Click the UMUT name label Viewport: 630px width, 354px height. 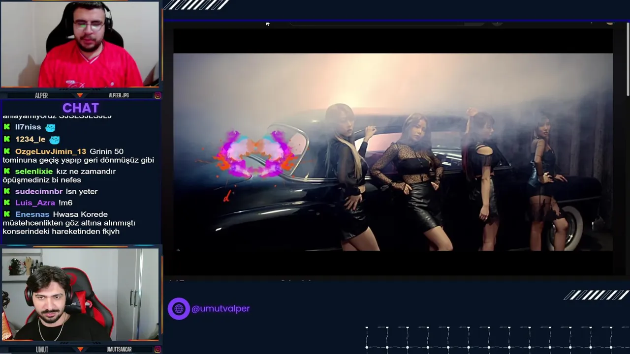[42, 350]
